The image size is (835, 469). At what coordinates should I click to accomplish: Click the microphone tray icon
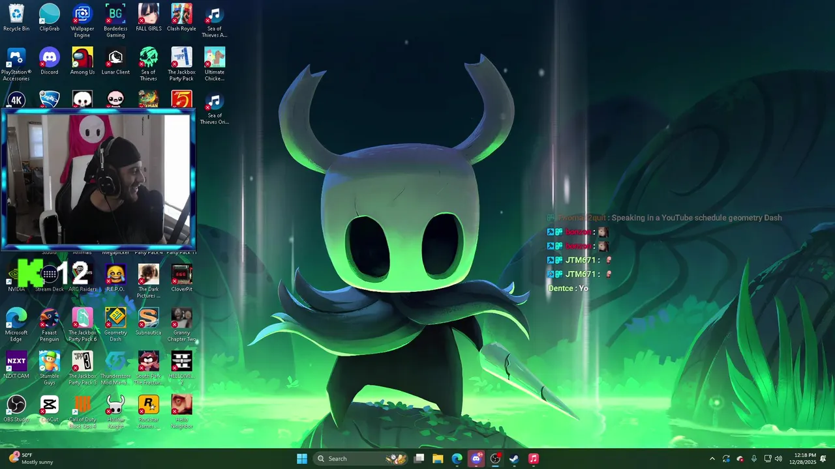[754, 459]
